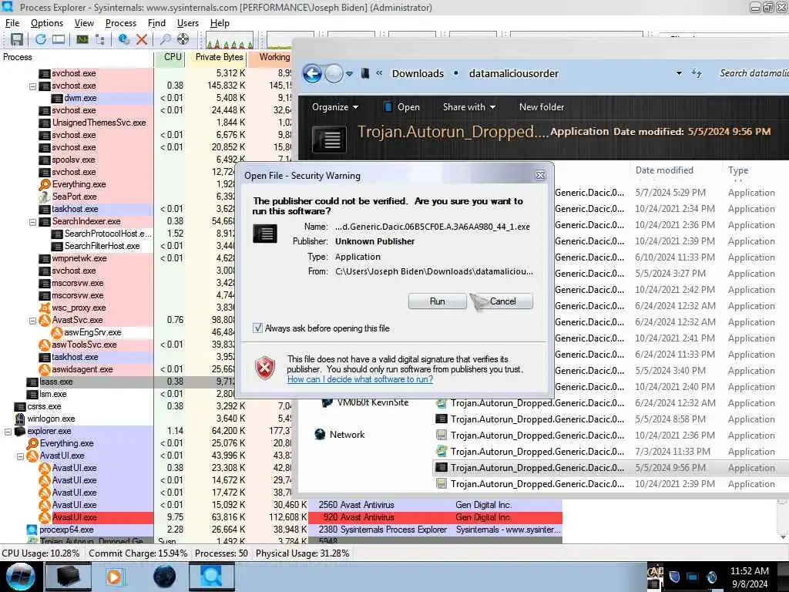Click the Windows Start button
This screenshot has width=789, height=592.
[20, 577]
